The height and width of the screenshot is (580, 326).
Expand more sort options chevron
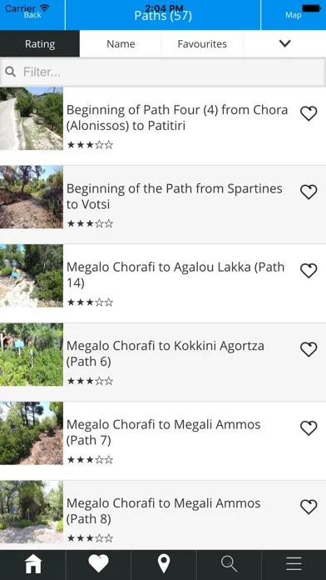pos(284,43)
